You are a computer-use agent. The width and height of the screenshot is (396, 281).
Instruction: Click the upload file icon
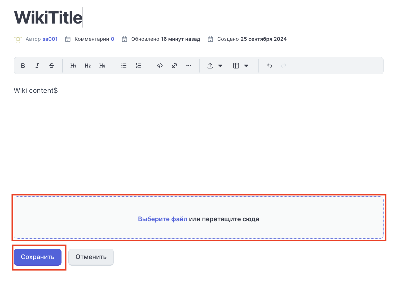(x=210, y=66)
